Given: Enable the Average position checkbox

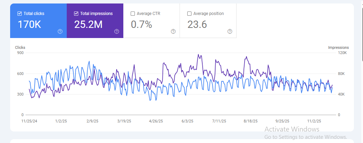Looking at the screenshot, I should (x=189, y=14).
